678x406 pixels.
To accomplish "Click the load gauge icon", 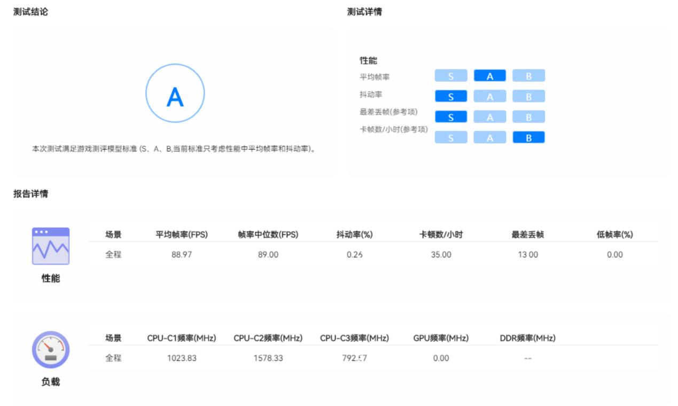I will [51, 350].
